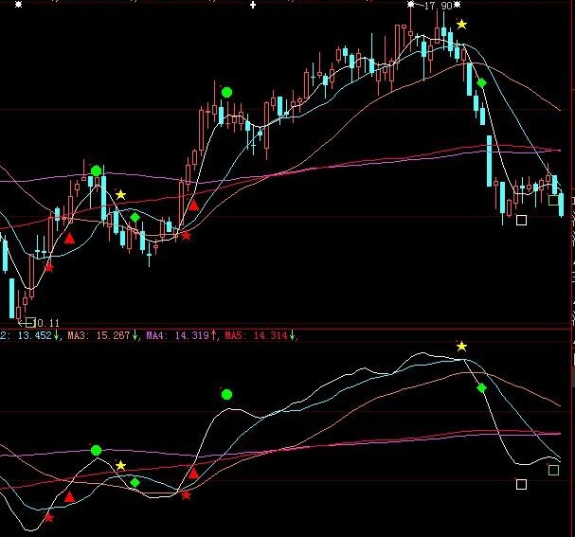Viewport: 575px width, 537px height.
Task: Select the gray square marker at price chart right edge
Action: click(553, 201)
